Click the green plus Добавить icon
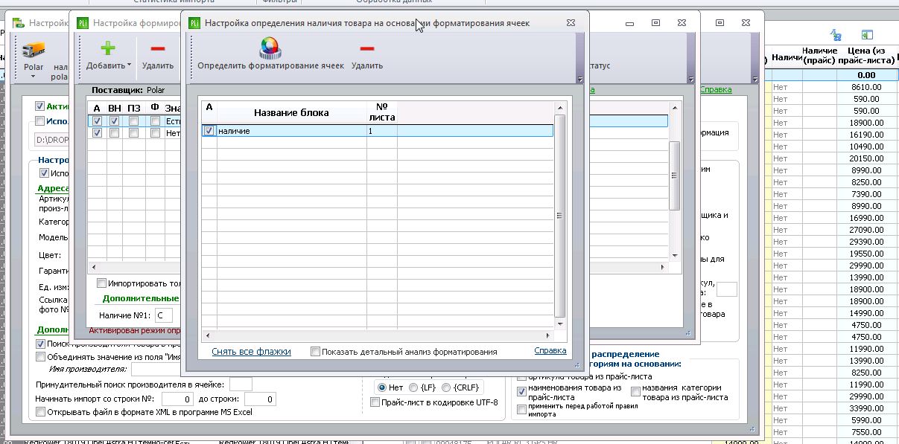 pyautogui.click(x=108, y=48)
